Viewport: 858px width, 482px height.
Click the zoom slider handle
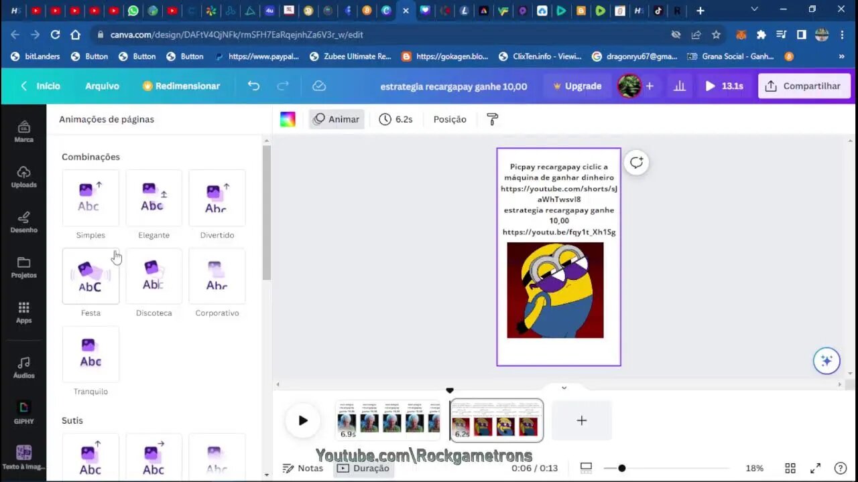tap(622, 468)
